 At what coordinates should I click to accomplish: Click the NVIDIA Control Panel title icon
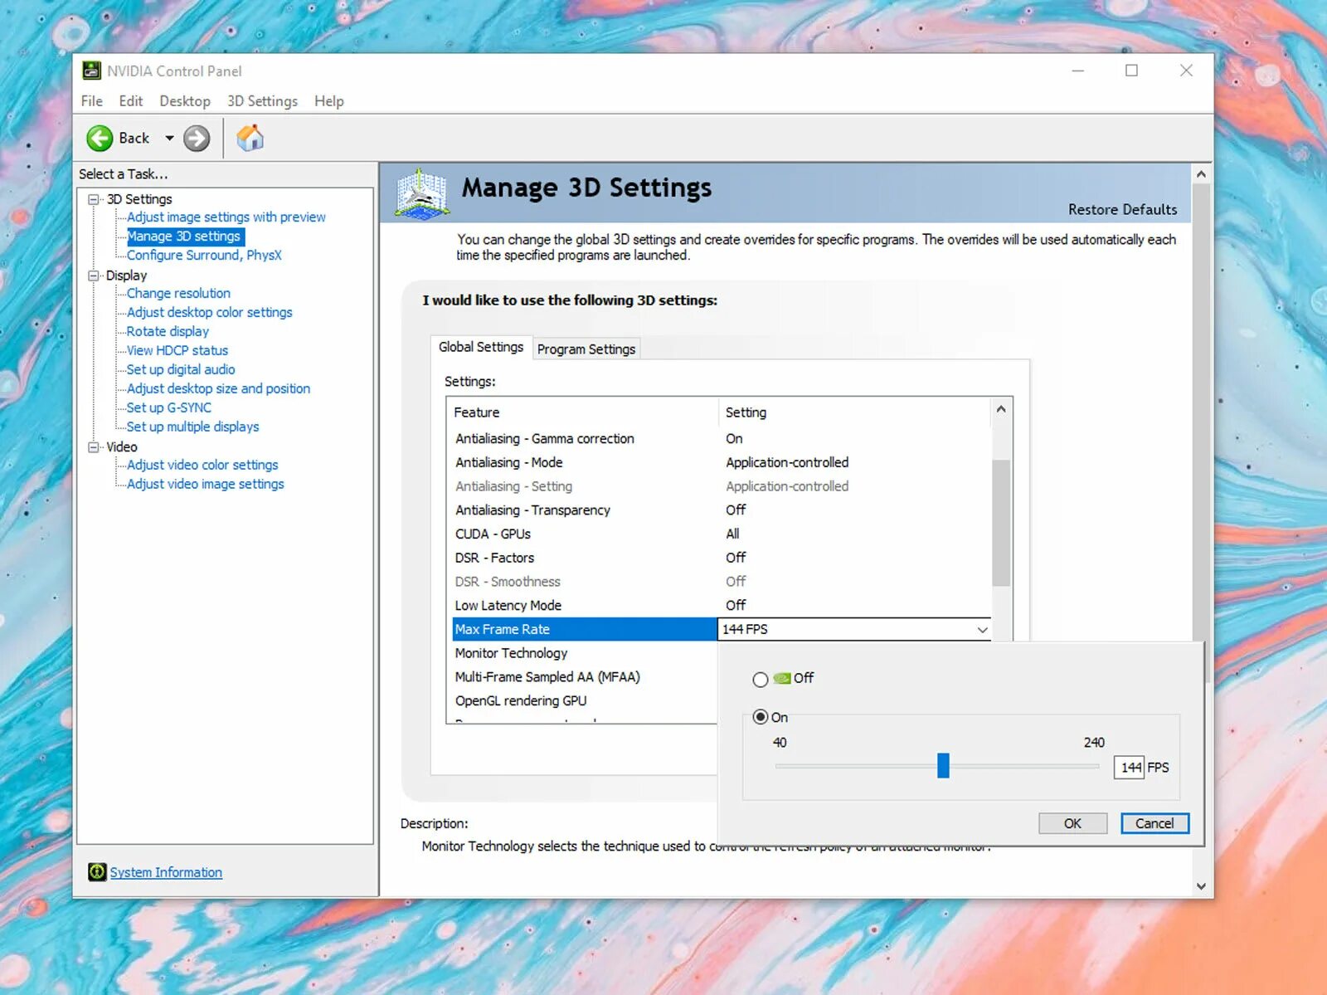point(91,71)
